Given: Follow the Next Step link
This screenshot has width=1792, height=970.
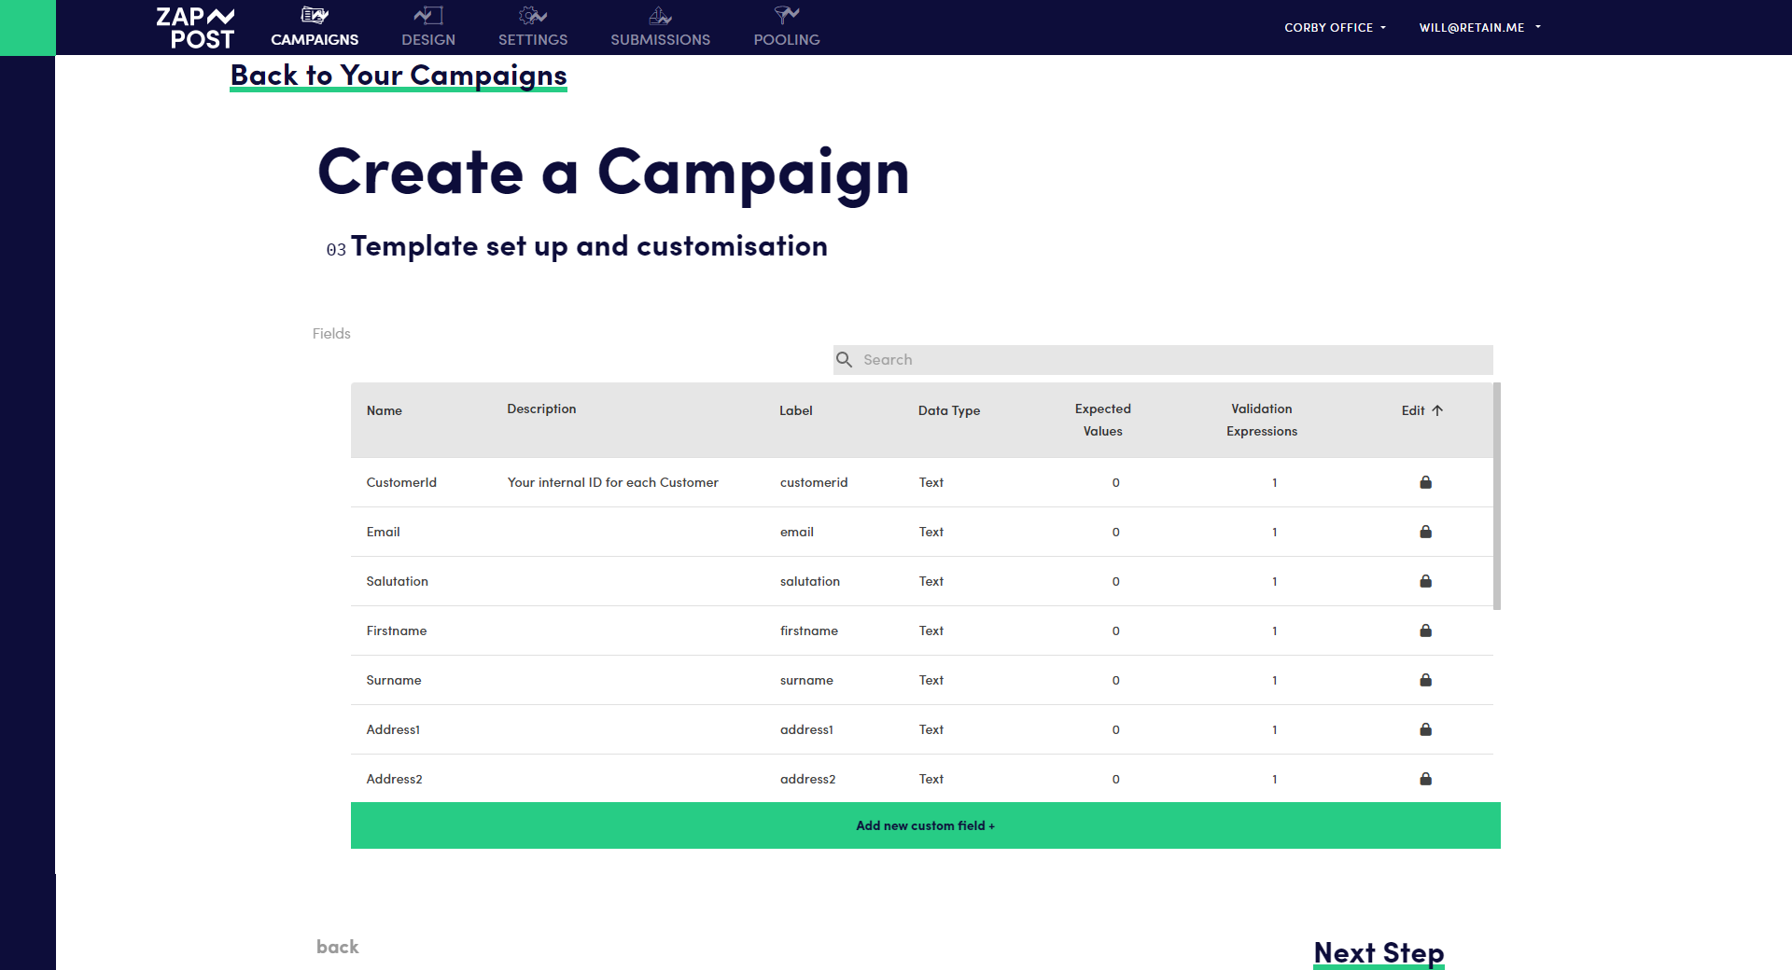Looking at the screenshot, I should (x=1379, y=952).
